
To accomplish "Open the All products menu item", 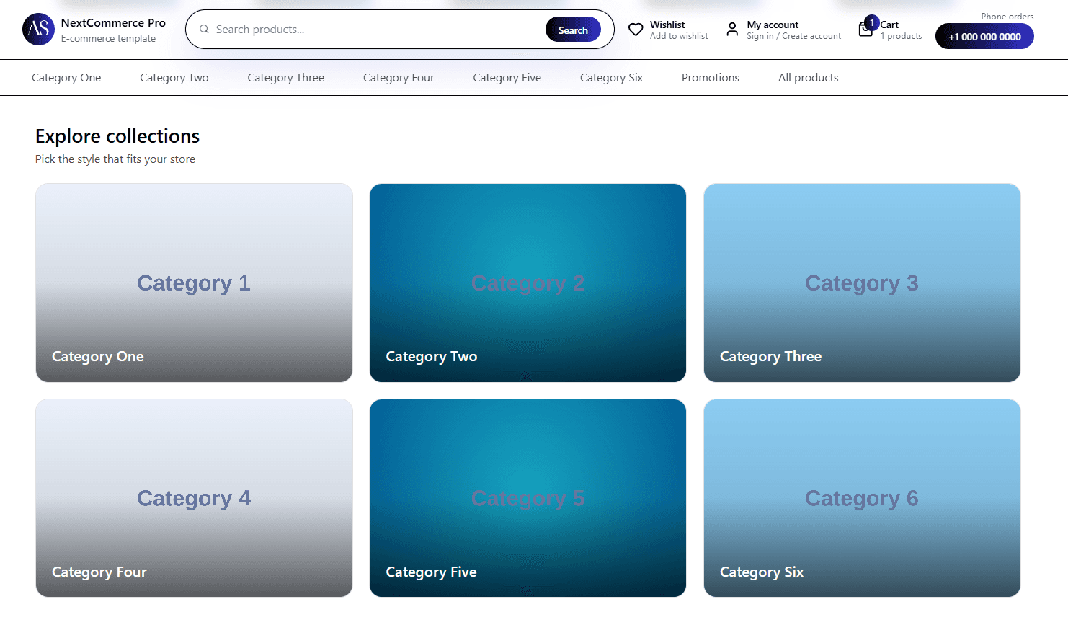I will pyautogui.click(x=808, y=77).
